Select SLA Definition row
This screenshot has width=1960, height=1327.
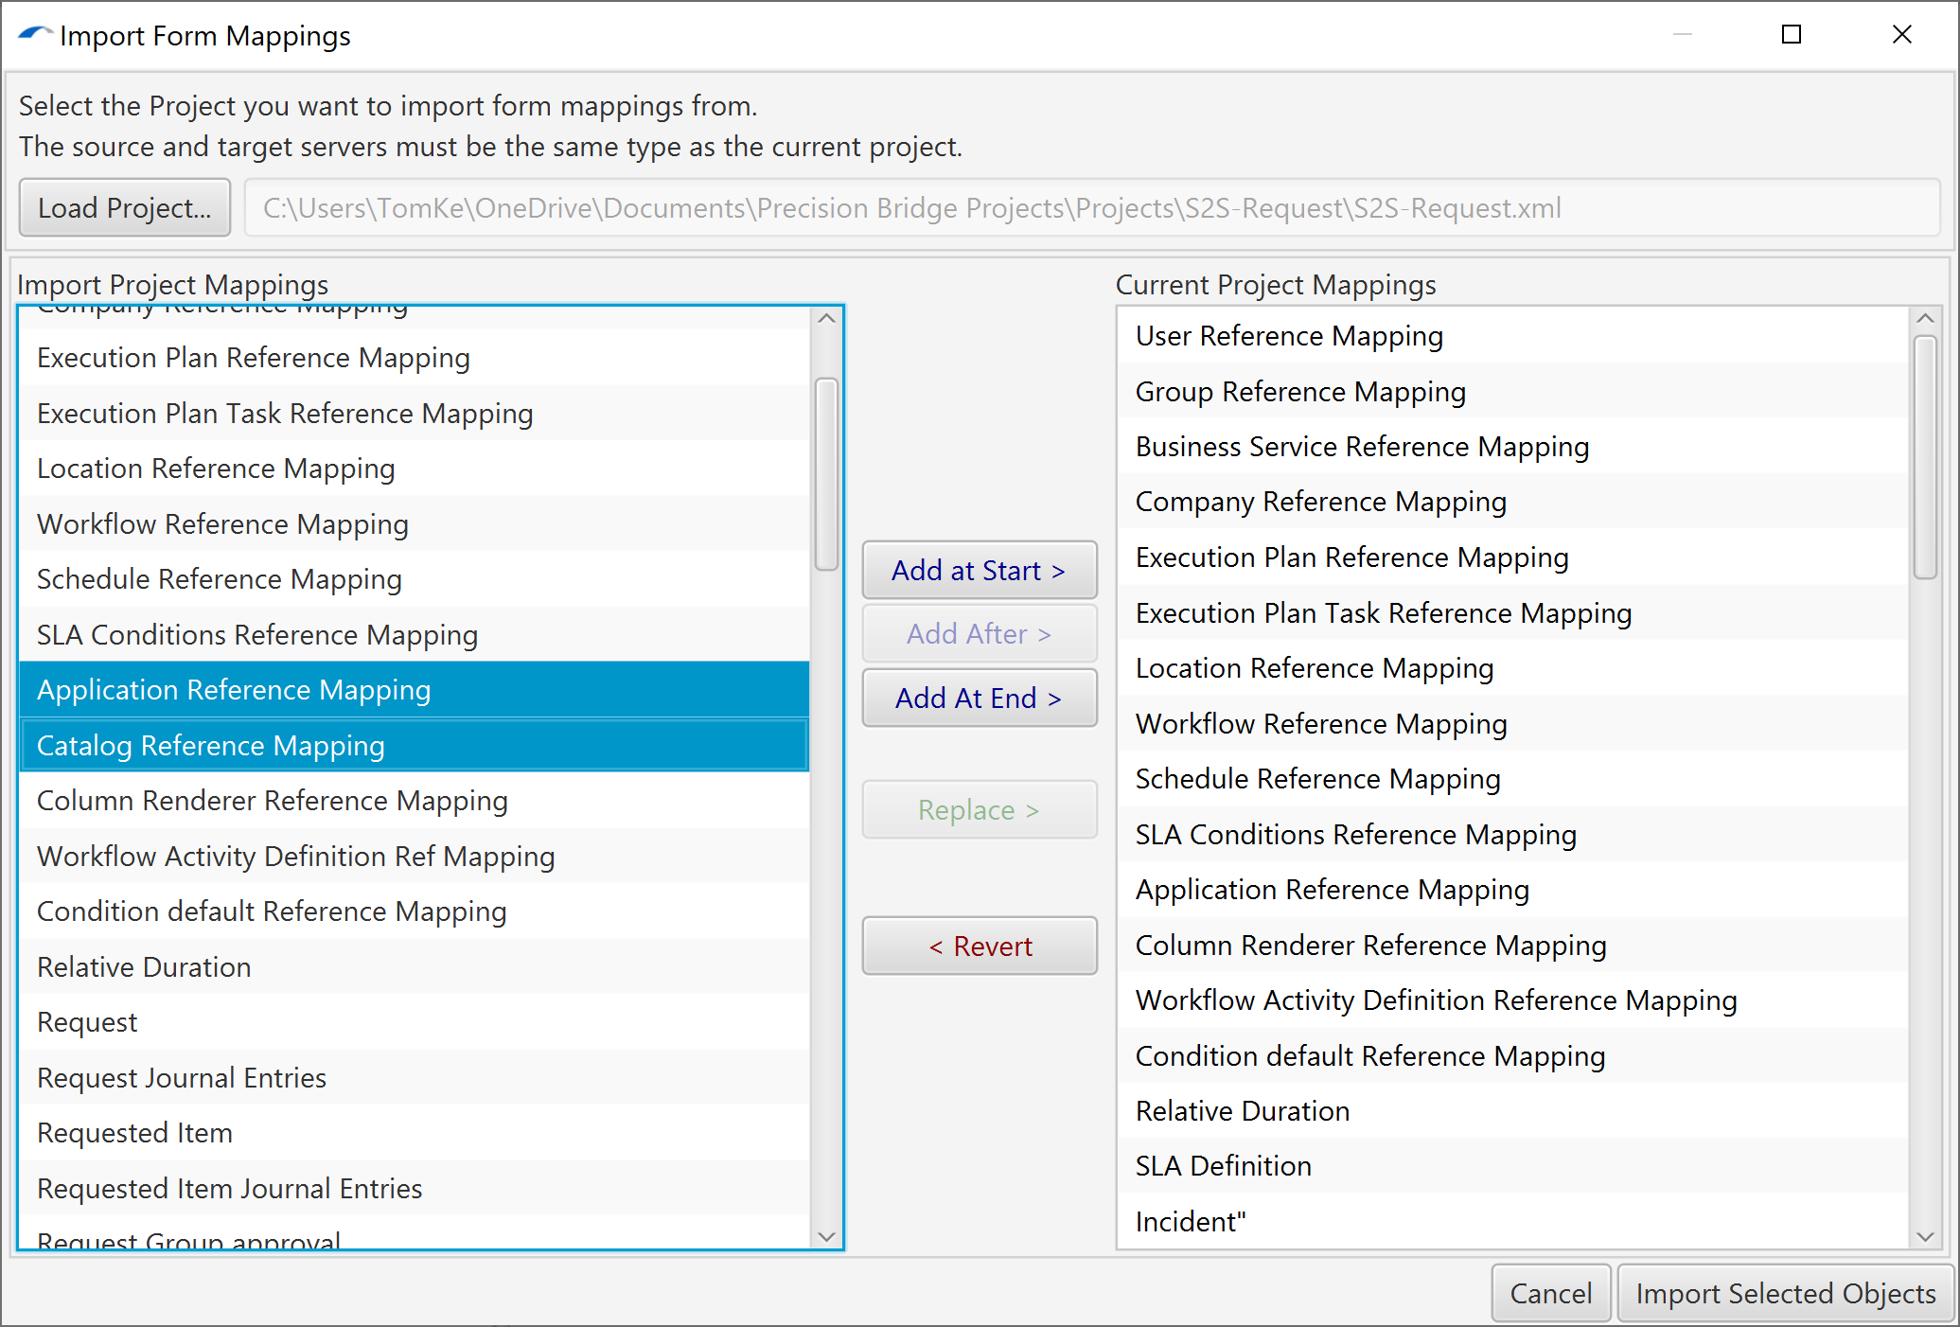tap(1513, 1166)
